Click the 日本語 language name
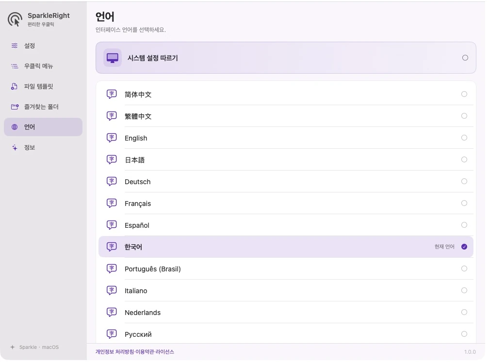Image resolution: width=489 pixels, height=362 pixels. point(135,160)
